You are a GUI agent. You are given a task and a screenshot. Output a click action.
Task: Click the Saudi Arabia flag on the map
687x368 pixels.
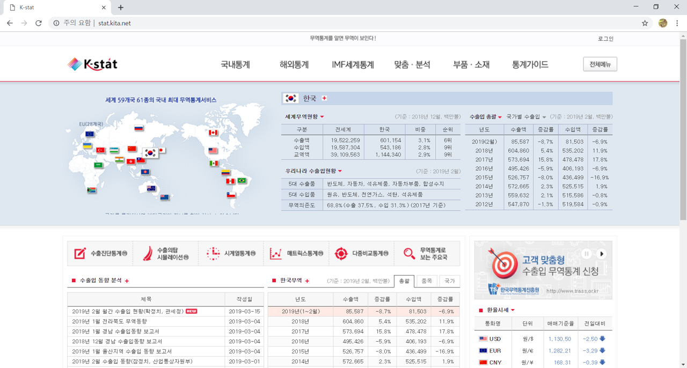98,165
